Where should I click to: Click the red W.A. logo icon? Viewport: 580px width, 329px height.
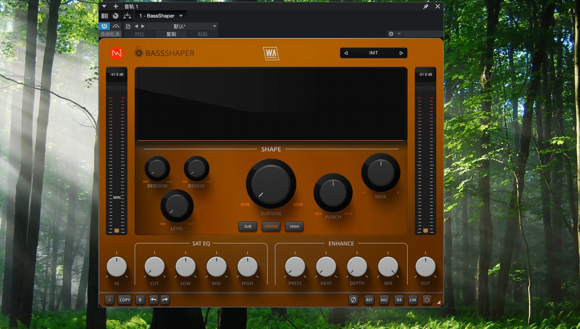117,53
